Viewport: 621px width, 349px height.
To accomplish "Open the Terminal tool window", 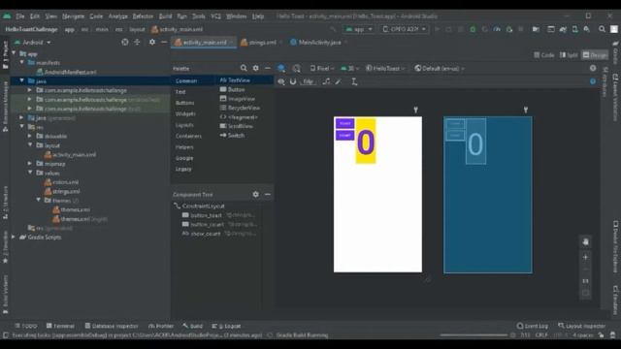I will 60,326.
